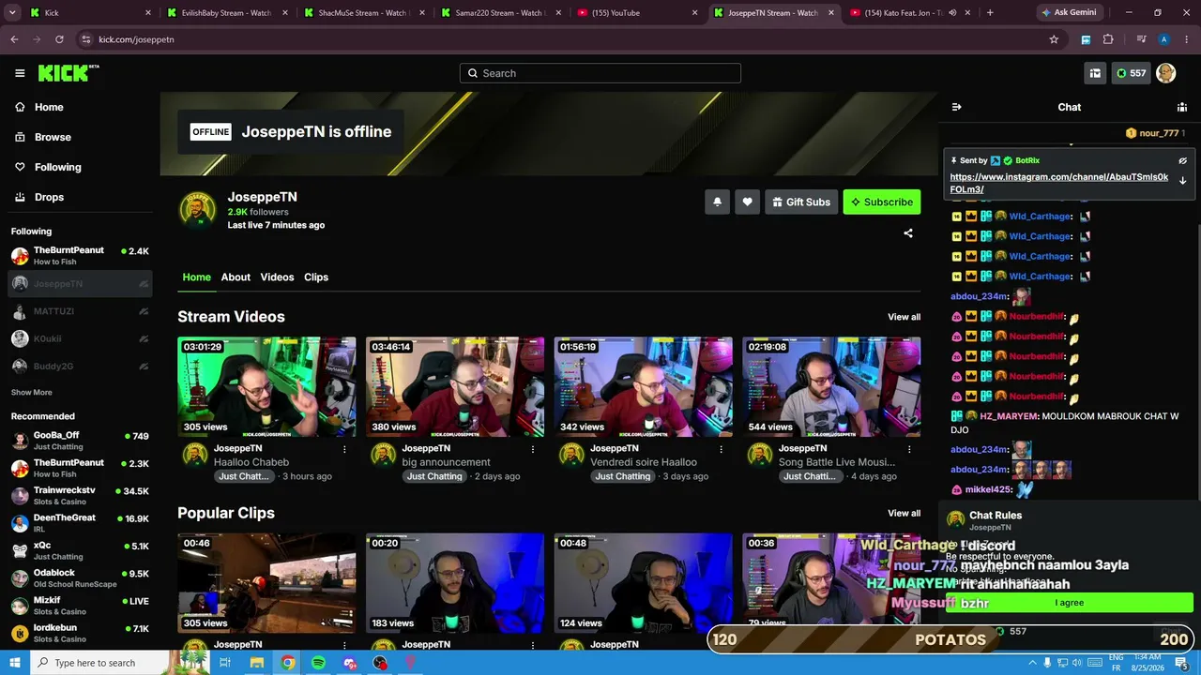Image resolution: width=1201 pixels, height=675 pixels.
Task: Toggle the heart follow button
Action: pos(747,202)
